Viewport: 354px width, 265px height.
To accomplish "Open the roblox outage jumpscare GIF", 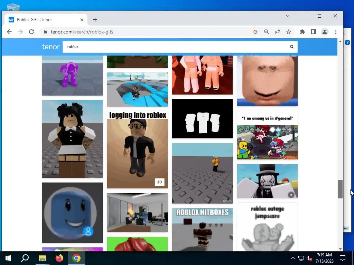I will 267,227.
